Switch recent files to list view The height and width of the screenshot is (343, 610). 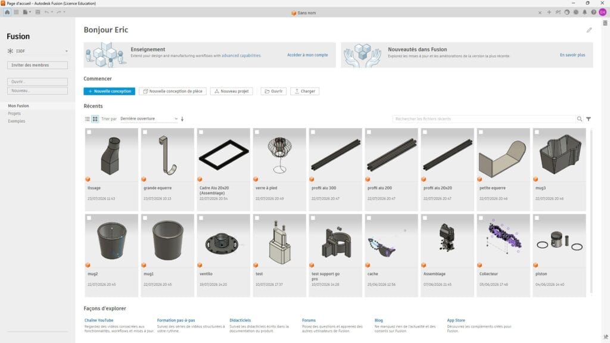point(87,119)
